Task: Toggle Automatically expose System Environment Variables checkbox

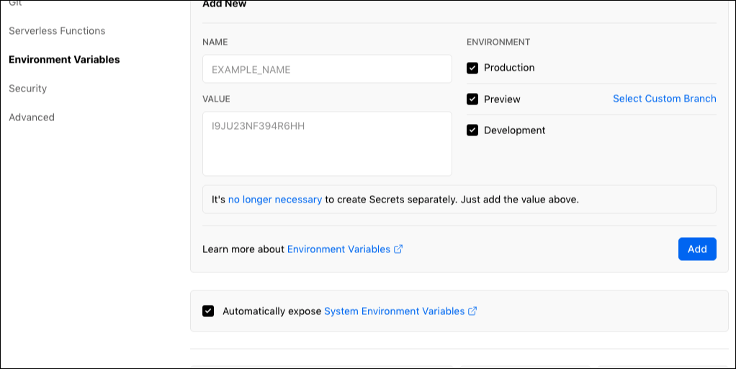Action: pos(208,311)
